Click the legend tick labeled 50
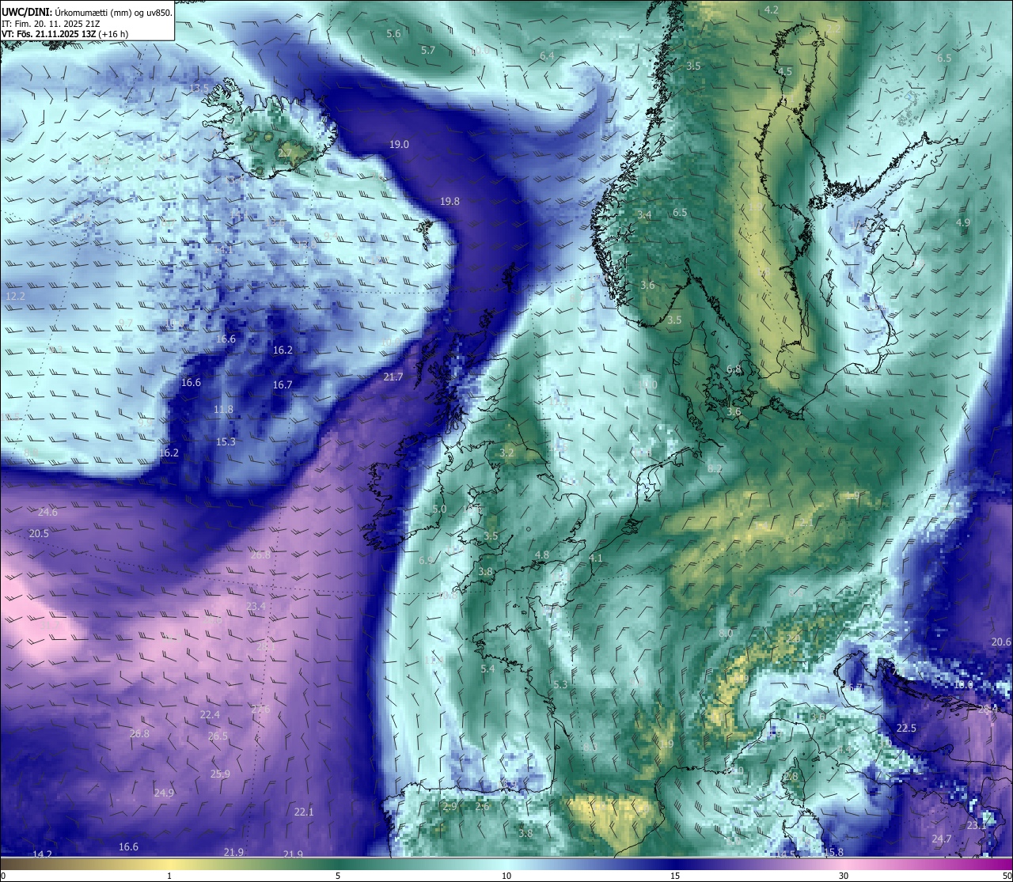The image size is (1013, 882). click(x=1007, y=876)
